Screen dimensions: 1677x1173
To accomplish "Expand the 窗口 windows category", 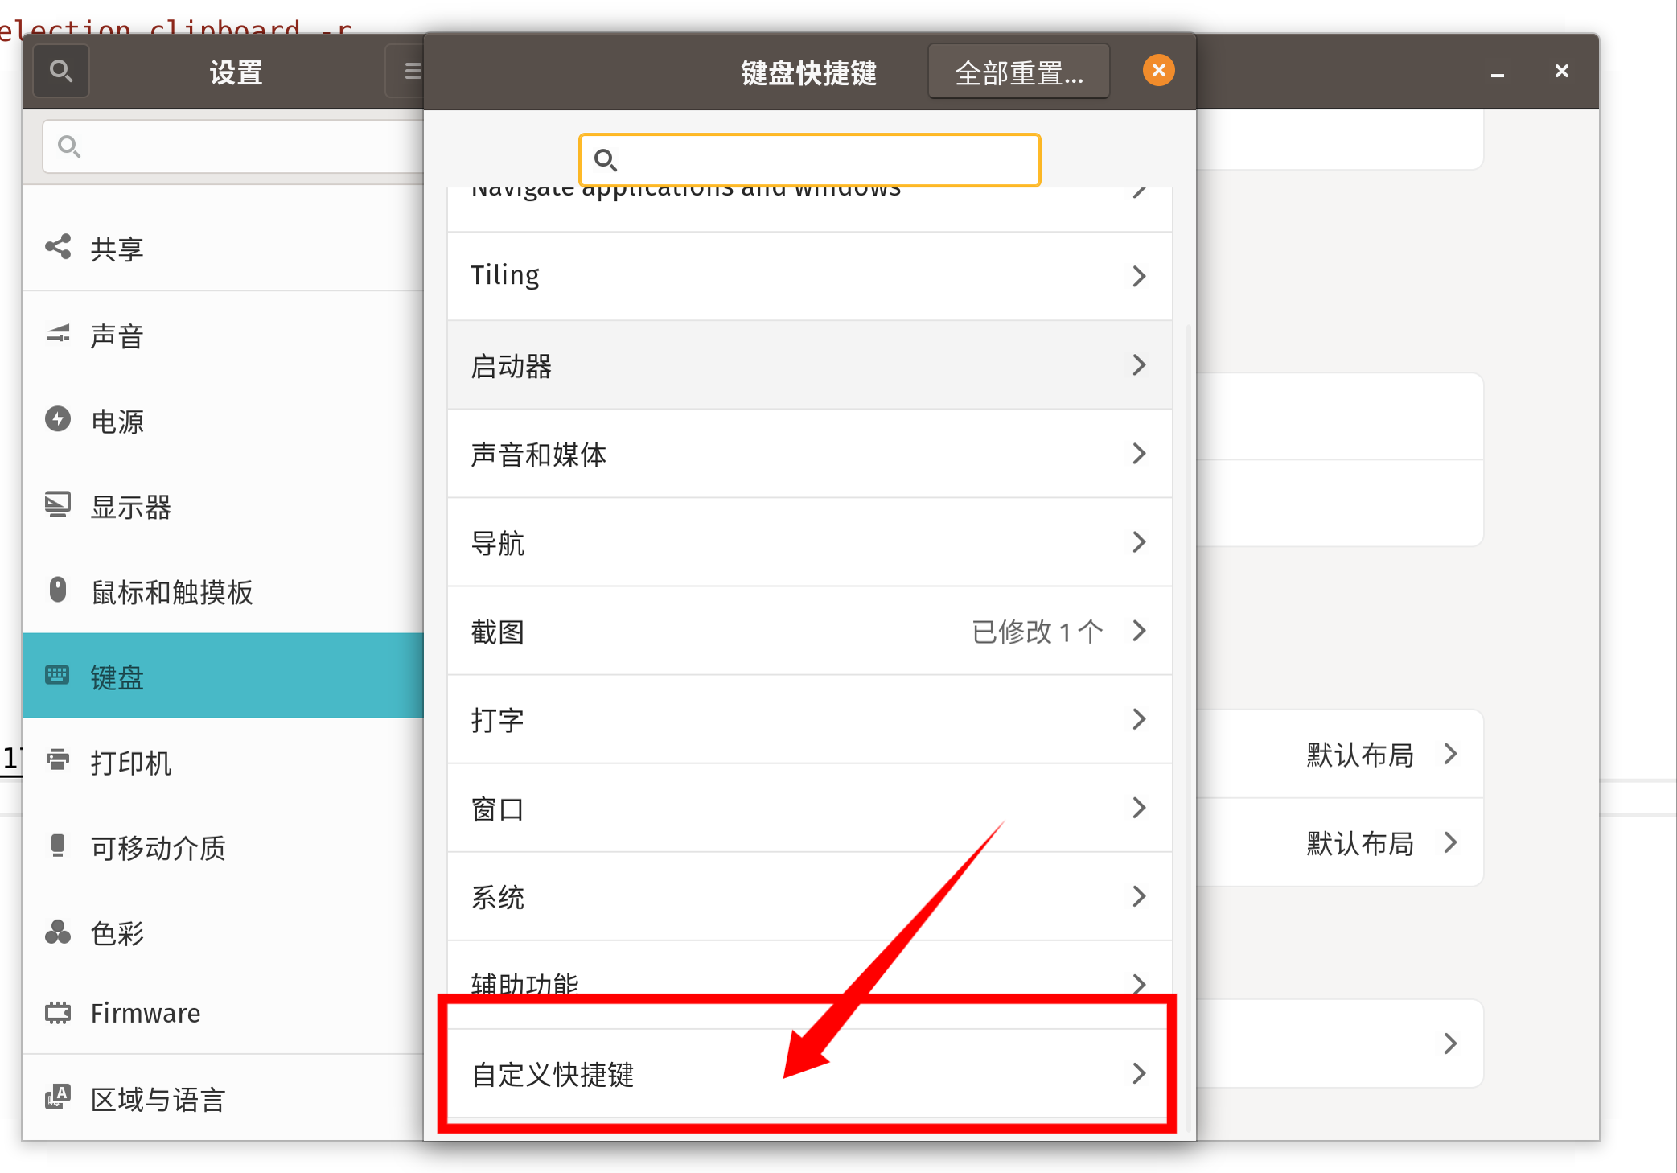I will point(809,808).
